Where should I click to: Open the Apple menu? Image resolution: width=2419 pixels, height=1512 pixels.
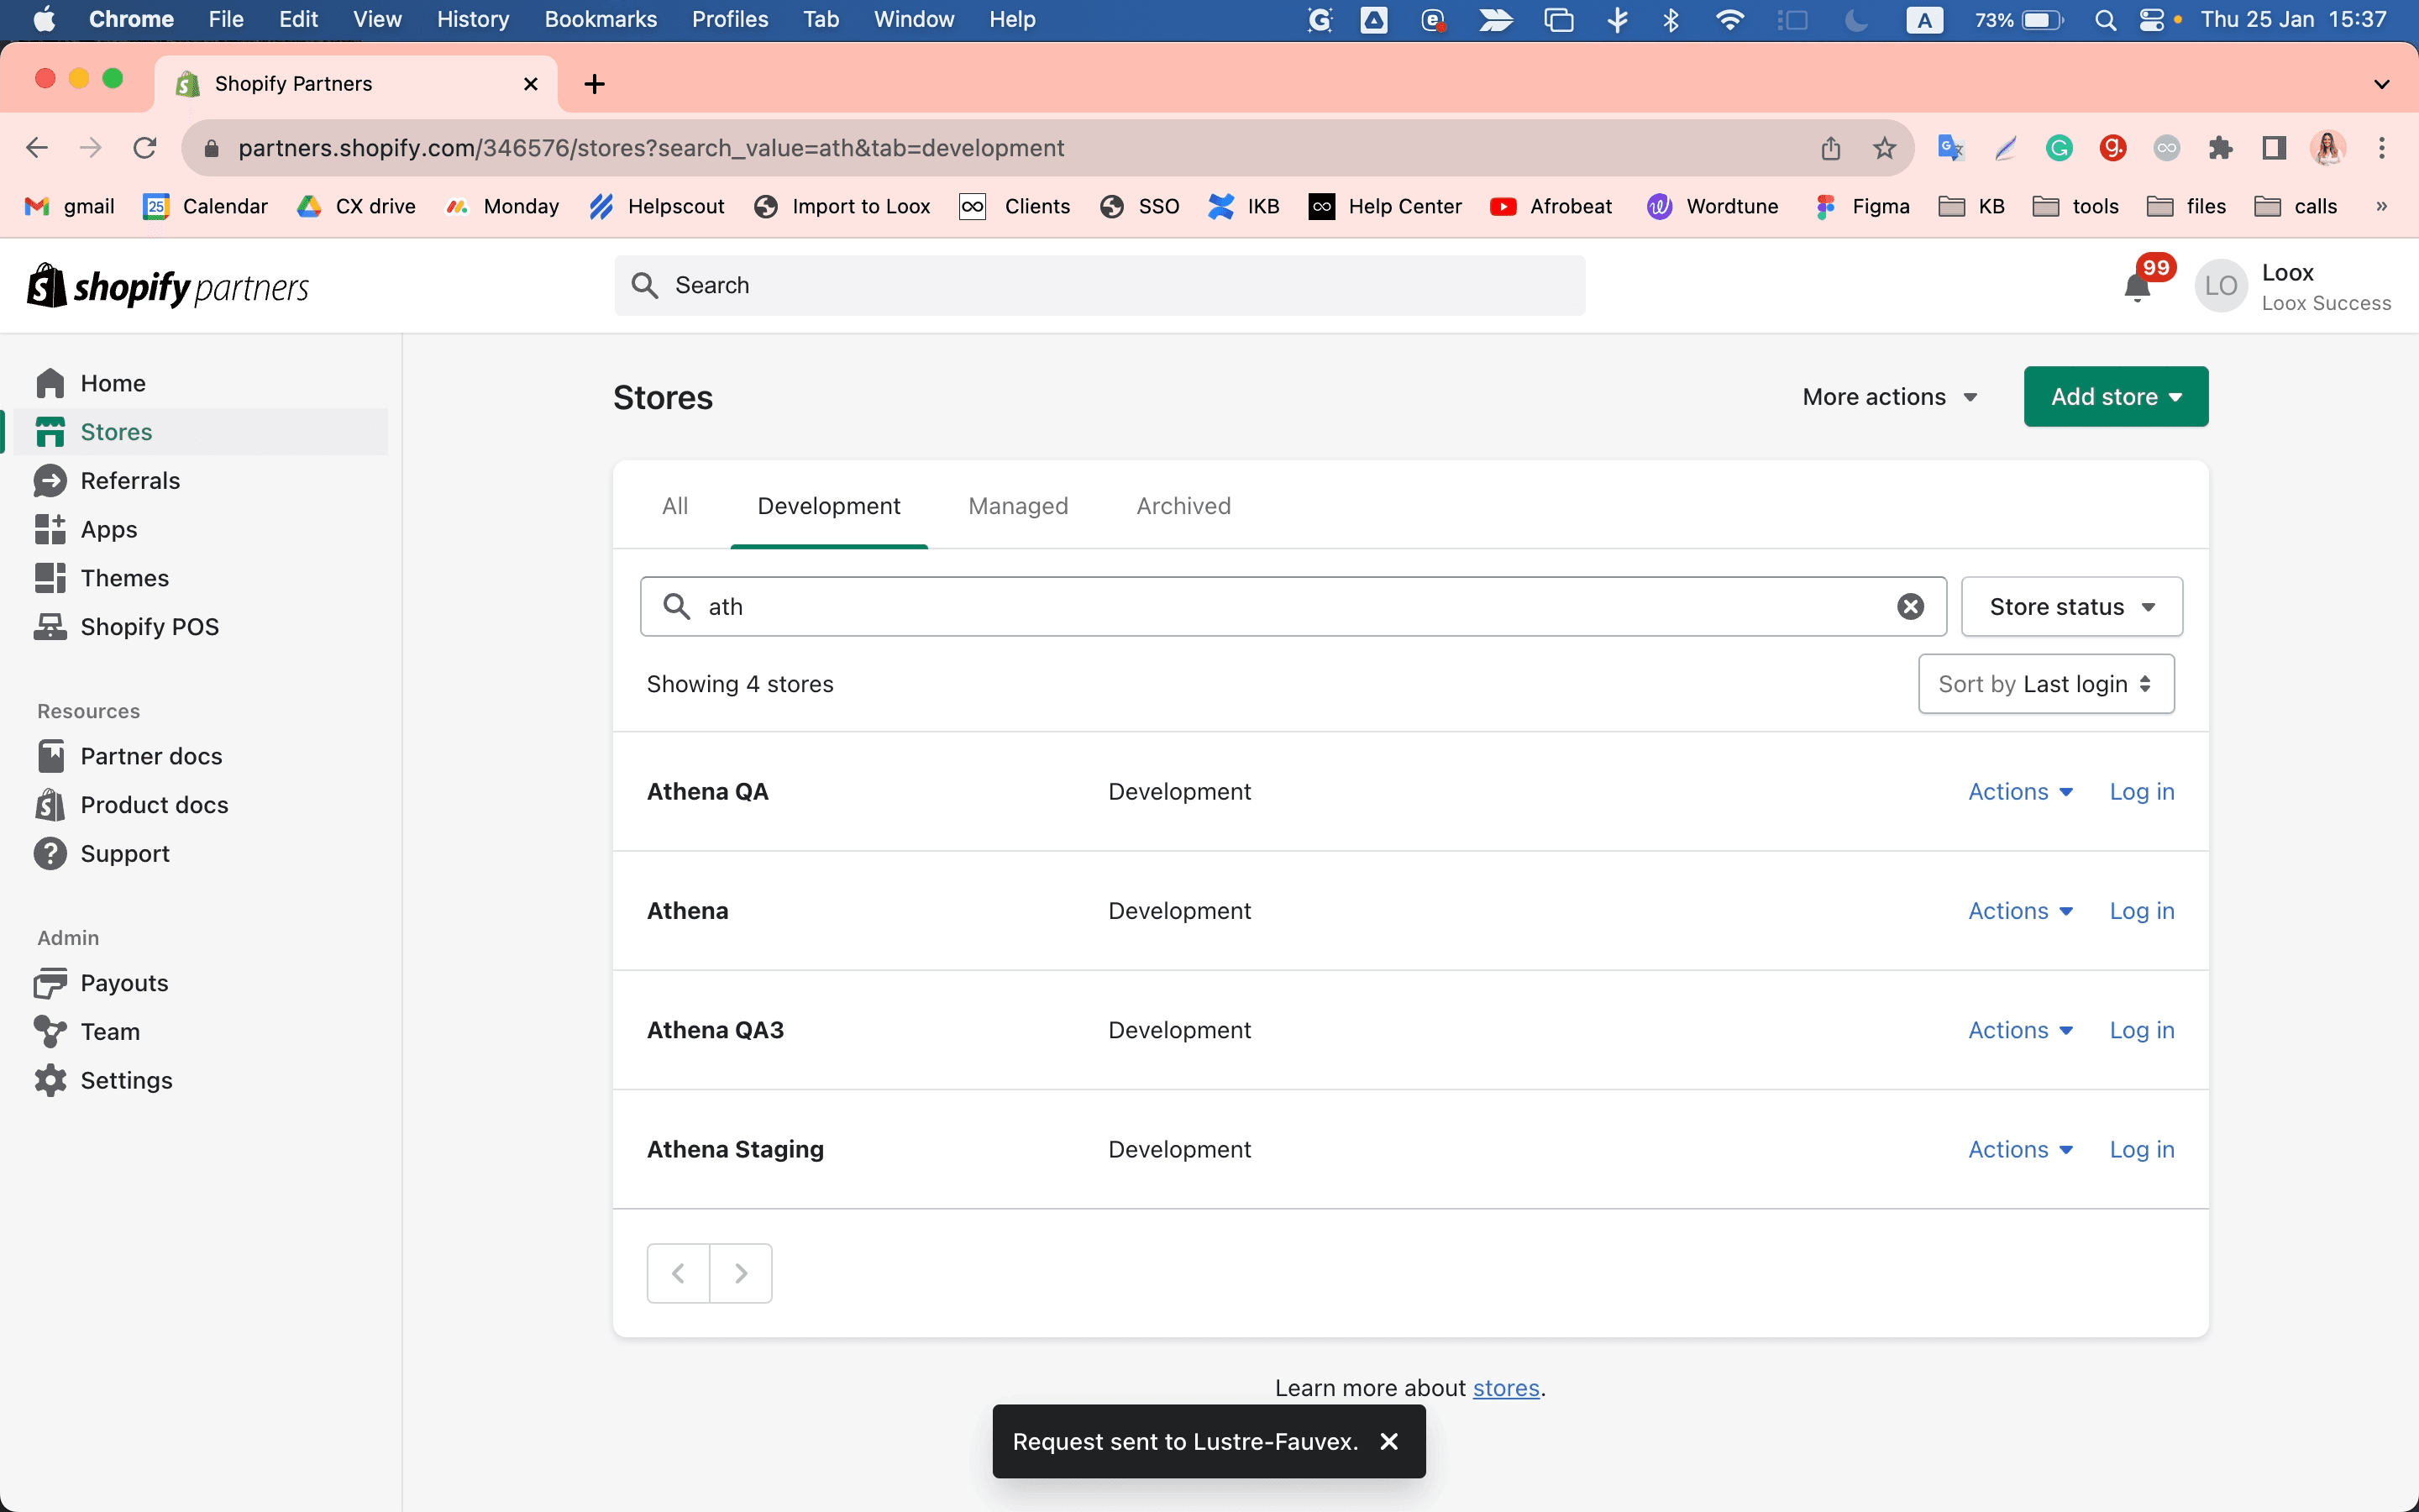tap(44, 19)
